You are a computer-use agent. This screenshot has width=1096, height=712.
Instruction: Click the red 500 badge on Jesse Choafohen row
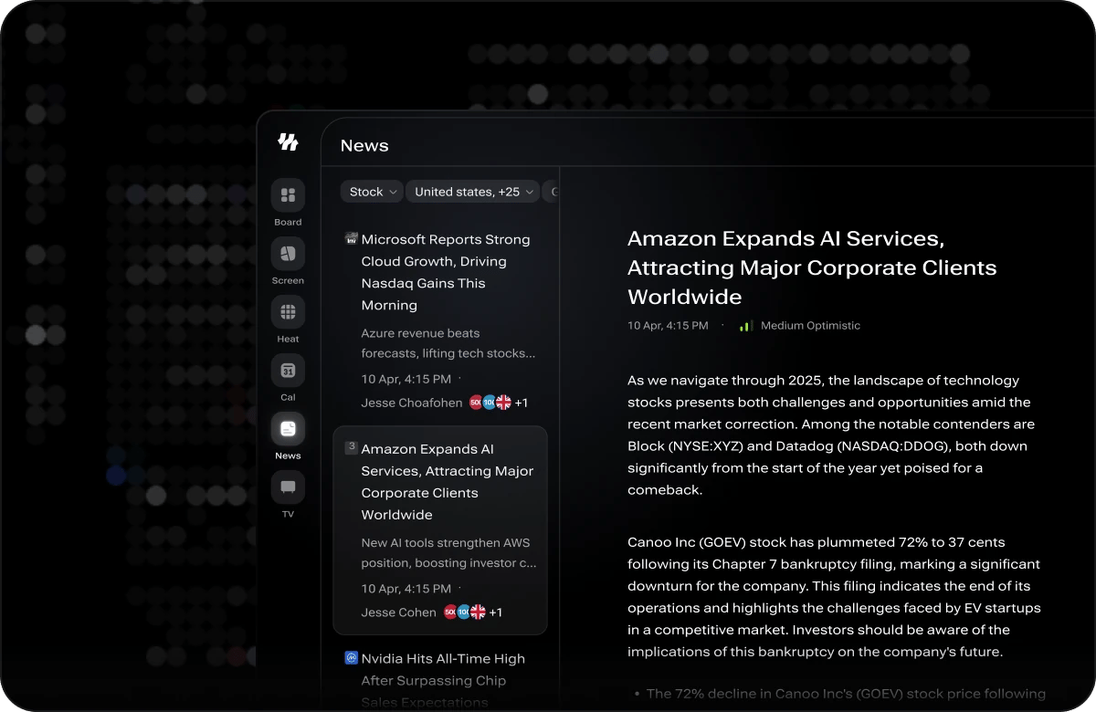pos(476,403)
